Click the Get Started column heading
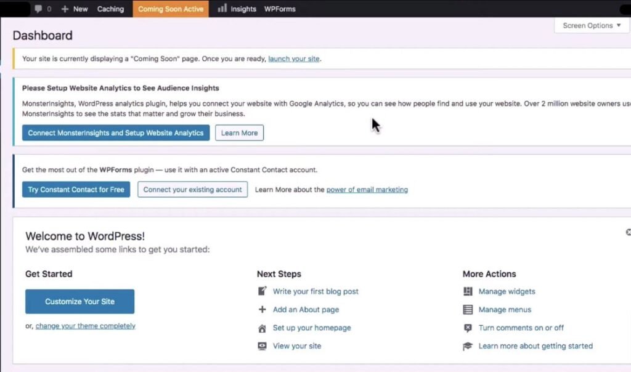 click(49, 274)
